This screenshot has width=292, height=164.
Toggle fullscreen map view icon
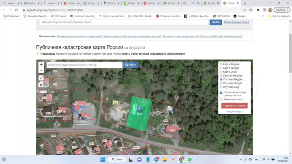coord(41,78)
